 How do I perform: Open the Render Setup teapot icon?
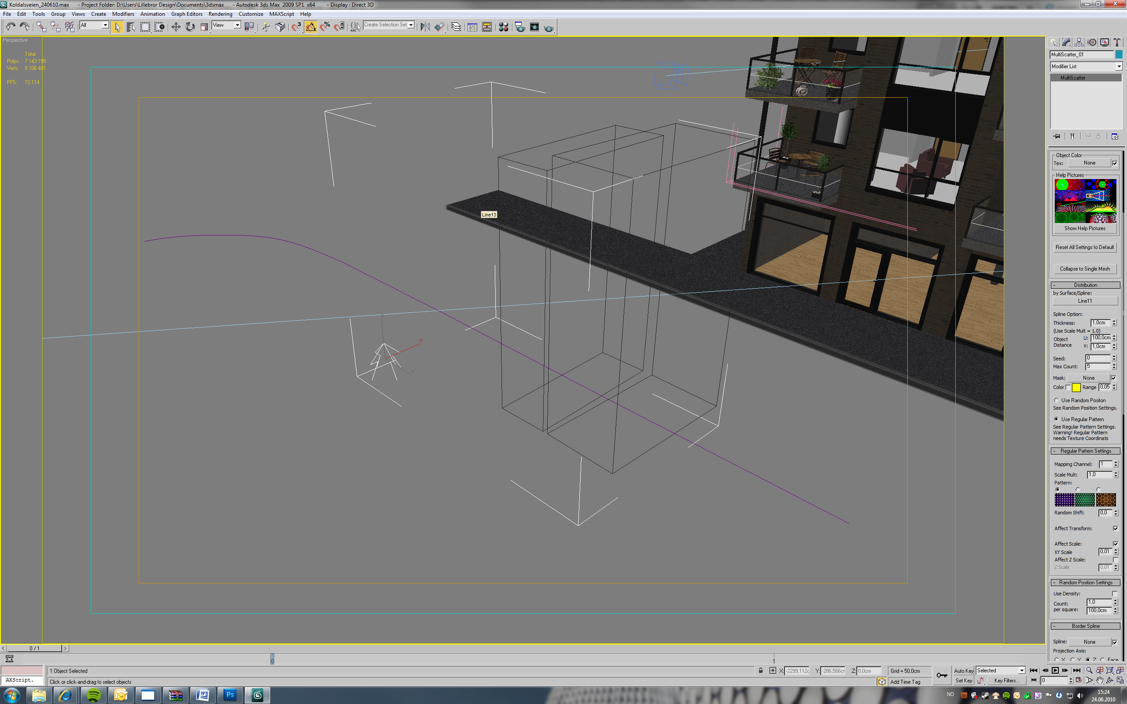pyautogui.click(x=520, y=27)
